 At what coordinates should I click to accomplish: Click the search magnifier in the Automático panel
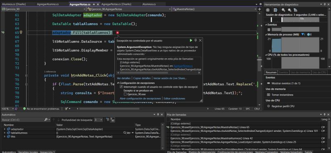pyautogui.click(x=46, y=120)
